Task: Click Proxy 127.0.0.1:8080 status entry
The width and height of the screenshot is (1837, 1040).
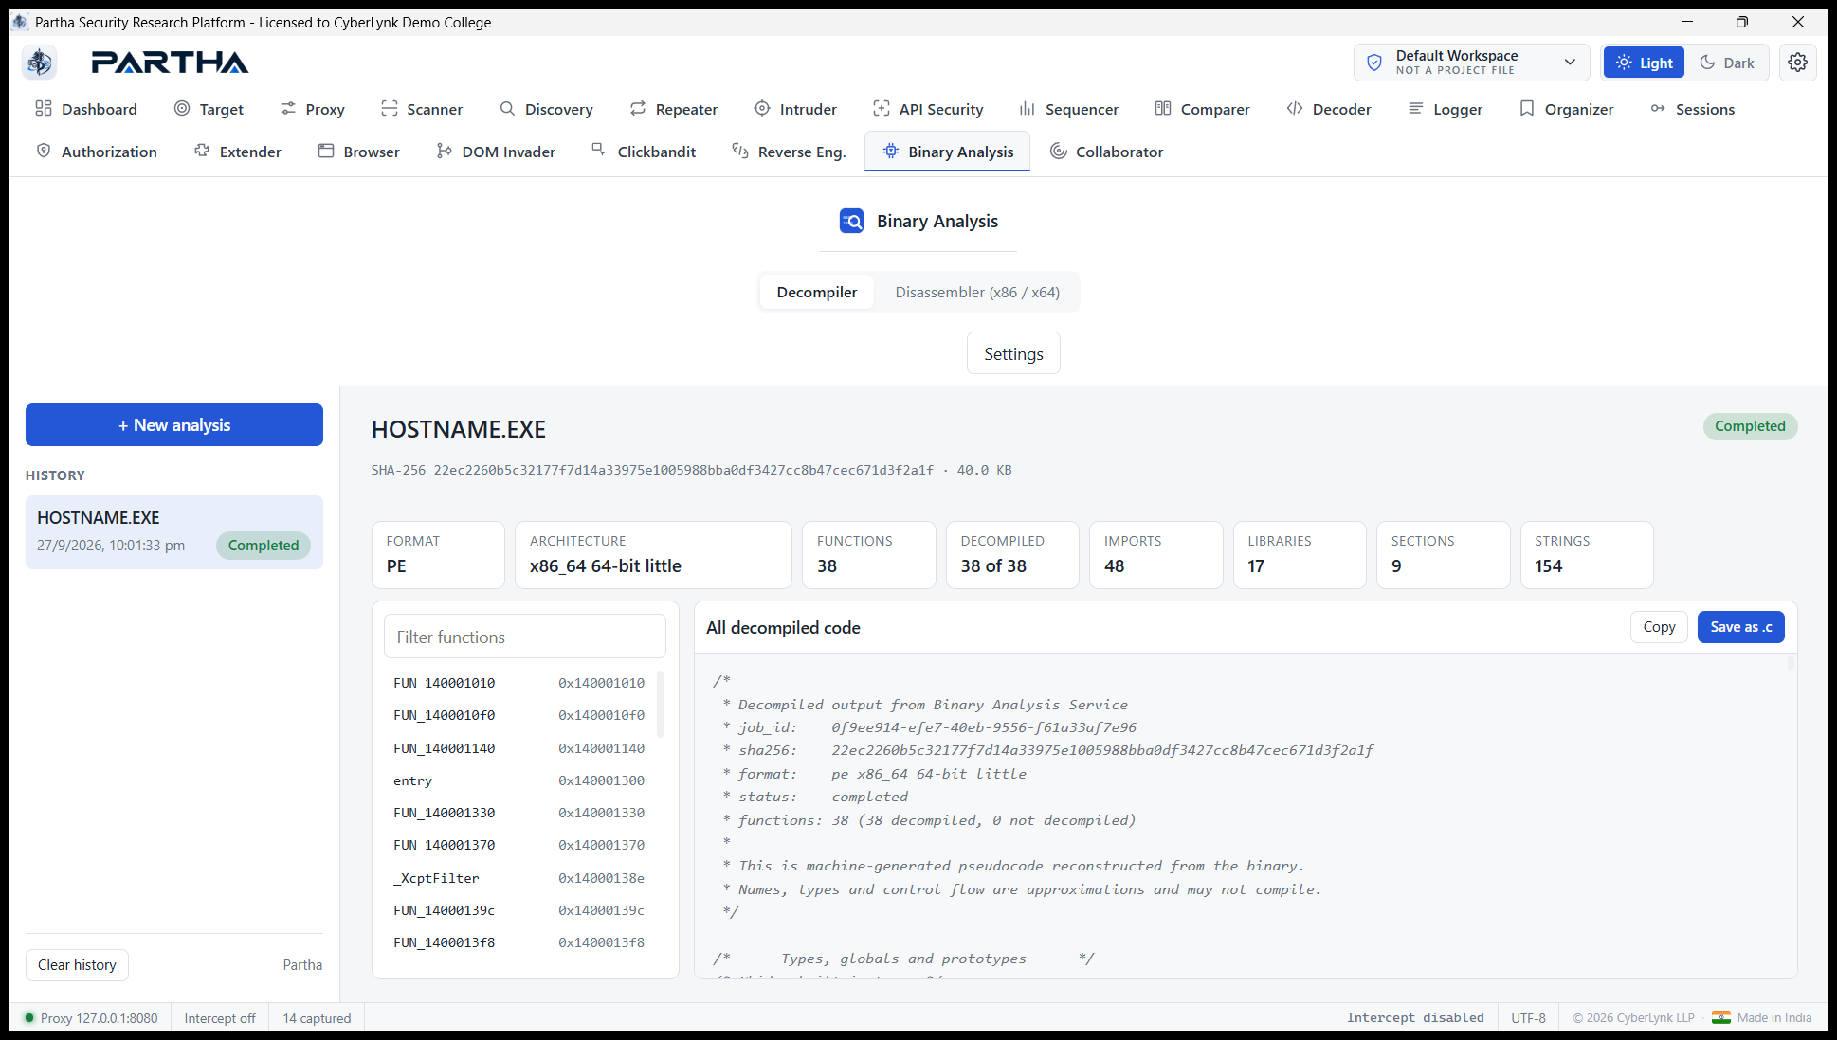Action: [91, 1018]
